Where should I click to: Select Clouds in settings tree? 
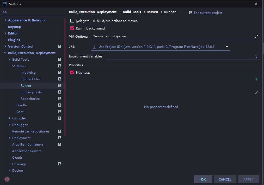pyautogui.click(x=17, y=158)
